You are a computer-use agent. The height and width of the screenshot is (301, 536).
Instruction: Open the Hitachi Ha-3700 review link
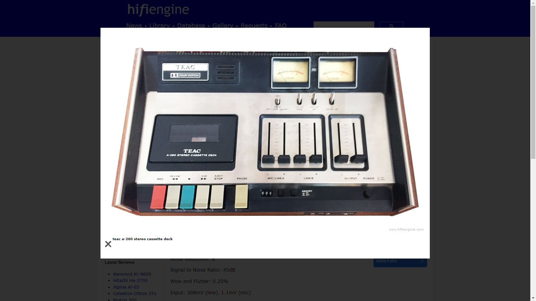click(130, 280)
